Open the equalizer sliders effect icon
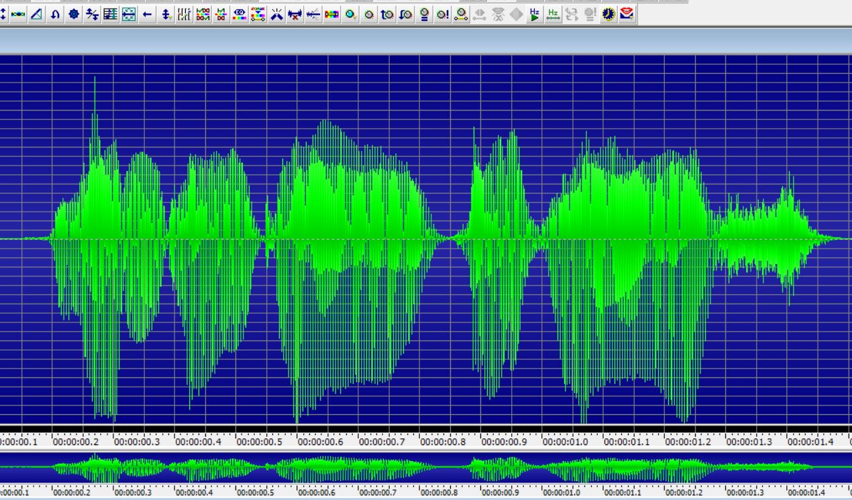Viewport: 852px width, 500px height. click(x=184, y=14)
